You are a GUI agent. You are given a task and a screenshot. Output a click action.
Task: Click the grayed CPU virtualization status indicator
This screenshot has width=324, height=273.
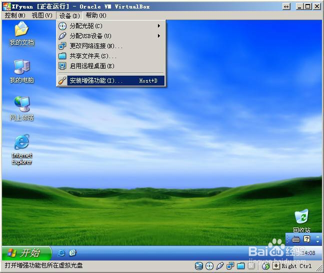pyautogui.click(x=251, y=266)
